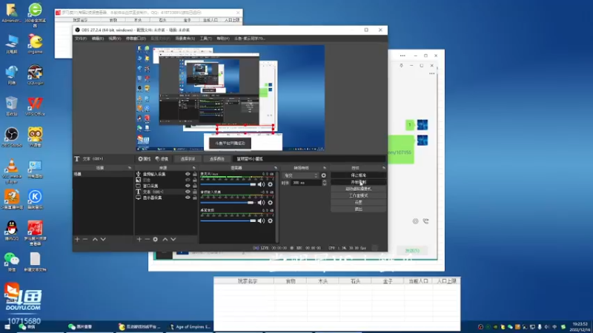The height and width of the screenshot is (333, 593).
Task: Open 360 browser desktop icon
Action: coord(35,15)
